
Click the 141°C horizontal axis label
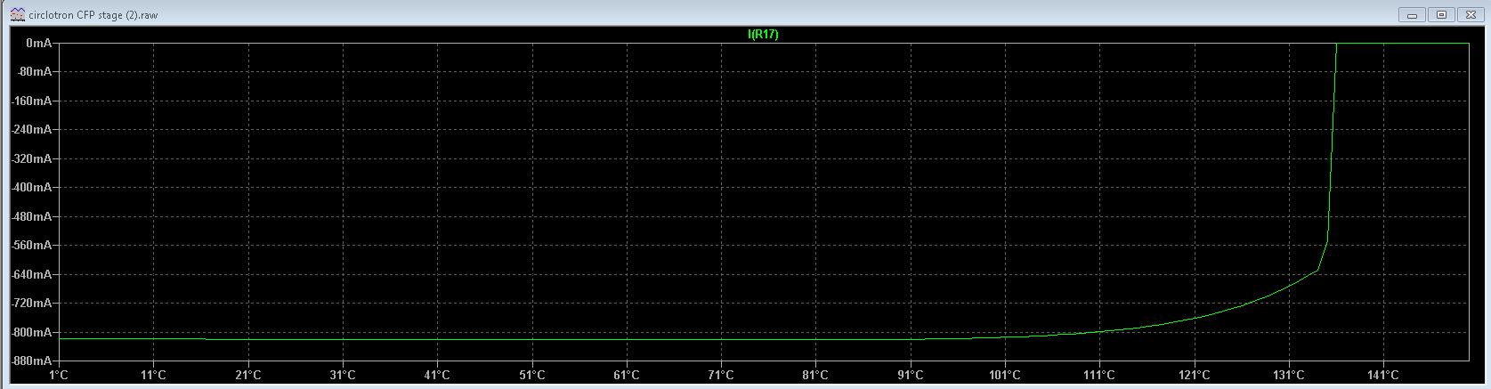1383,375
